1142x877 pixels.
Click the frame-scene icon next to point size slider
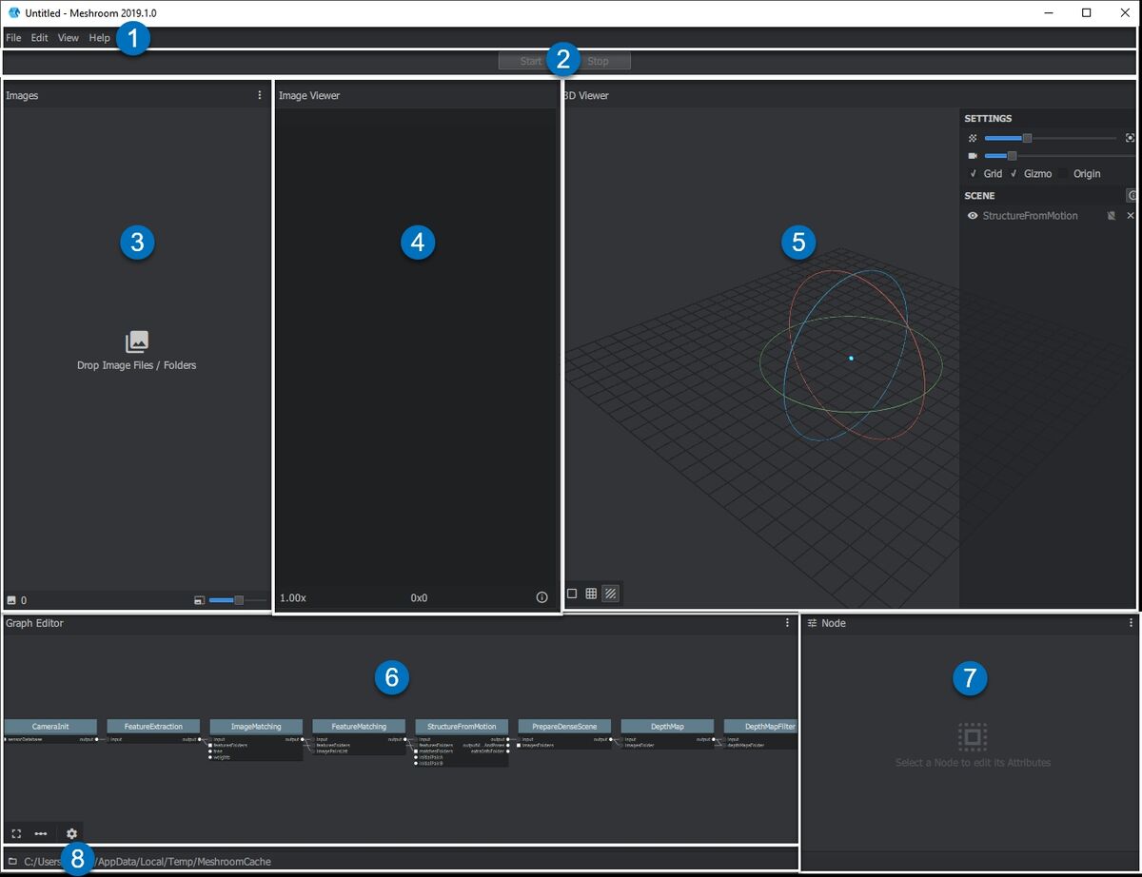pyautogui.click(x=1132, y=137)
